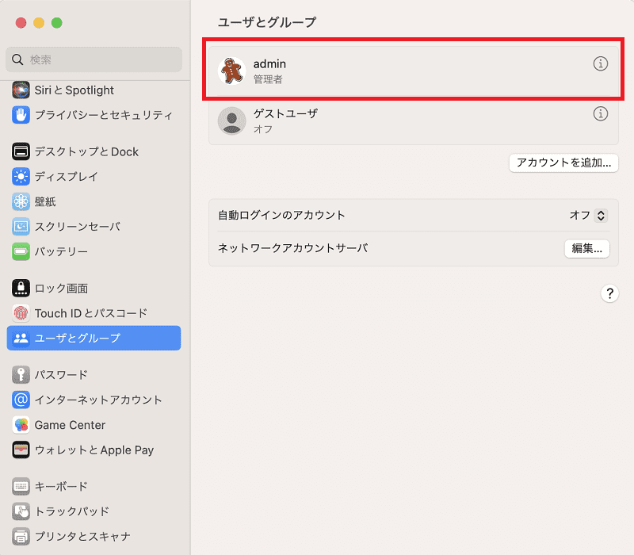Click the info icon for admin
Image resolution: width=634 pixels, height=555 pixels.
coord(601,63)
